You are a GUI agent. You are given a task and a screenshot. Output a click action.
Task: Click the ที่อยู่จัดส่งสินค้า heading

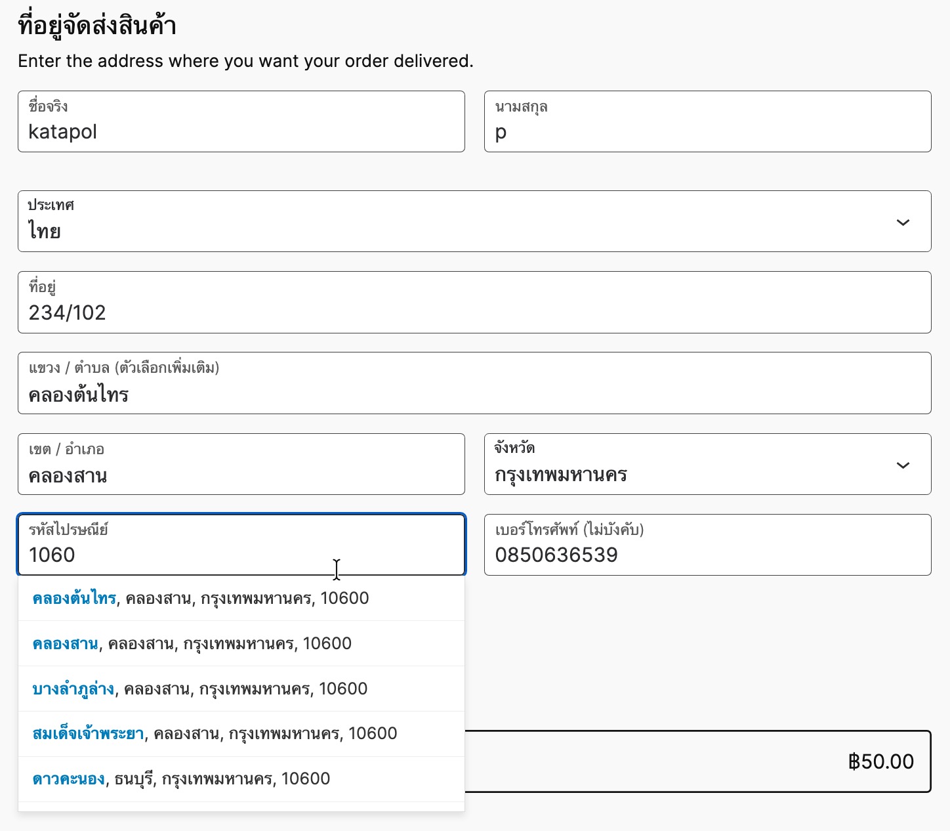pyautogui.click(x=97, y=26)
